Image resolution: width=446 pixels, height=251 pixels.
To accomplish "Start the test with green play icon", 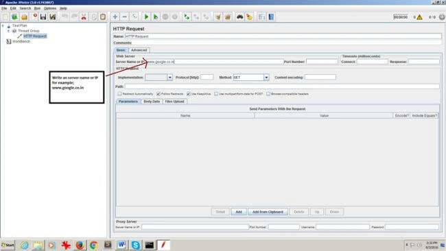I will pyautogui.click(x=146, y=16).
